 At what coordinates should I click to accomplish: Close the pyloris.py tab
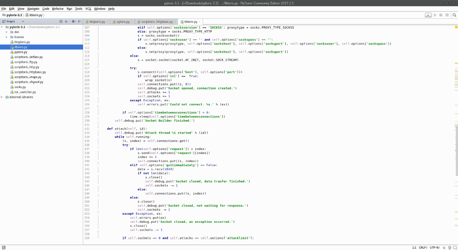pos(132,22)
